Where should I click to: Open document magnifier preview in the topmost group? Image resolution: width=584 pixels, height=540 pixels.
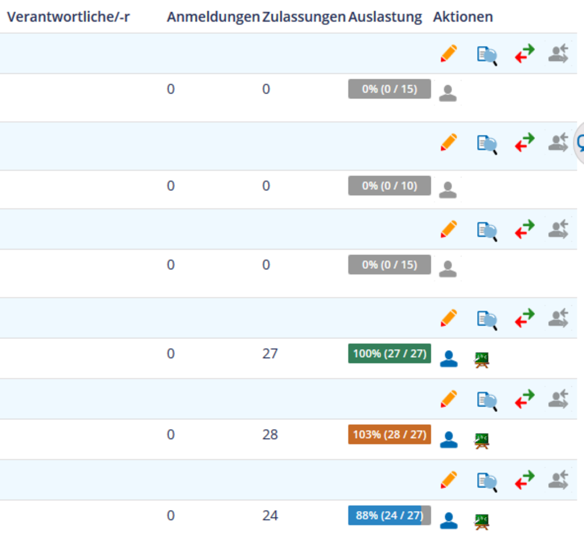point(487,56)
